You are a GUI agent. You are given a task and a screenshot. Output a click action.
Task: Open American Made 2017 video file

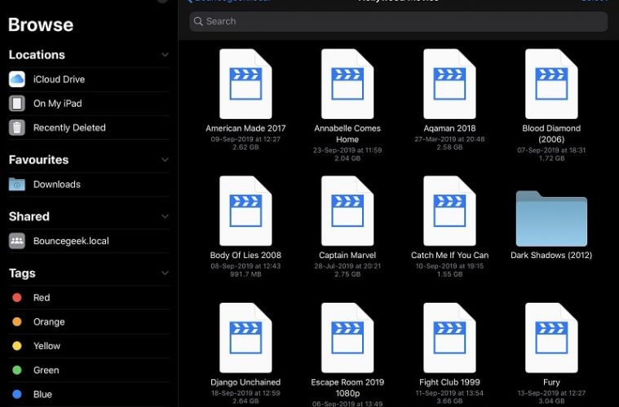tap(245, 84)
